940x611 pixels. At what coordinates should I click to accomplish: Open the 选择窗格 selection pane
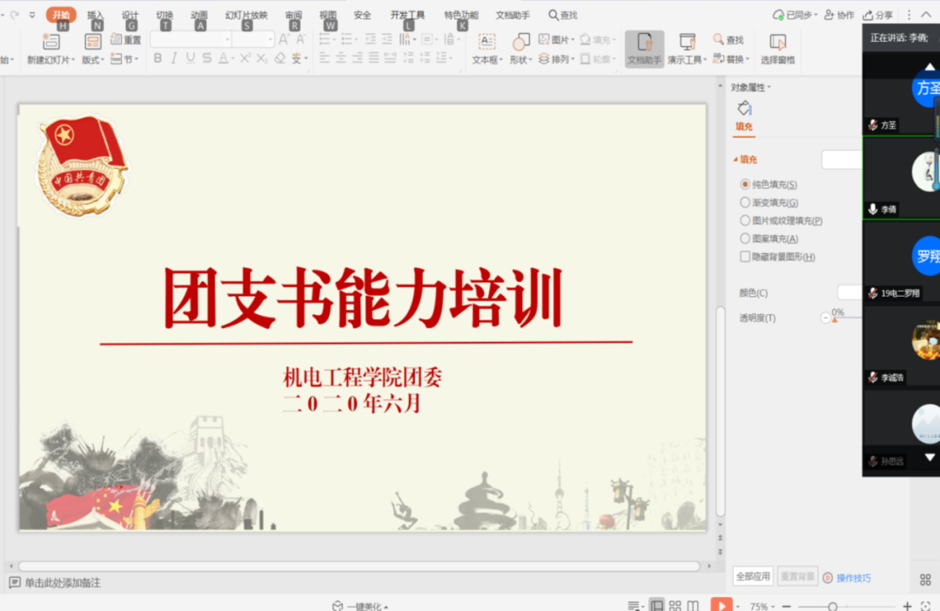[x=777, y=43]
